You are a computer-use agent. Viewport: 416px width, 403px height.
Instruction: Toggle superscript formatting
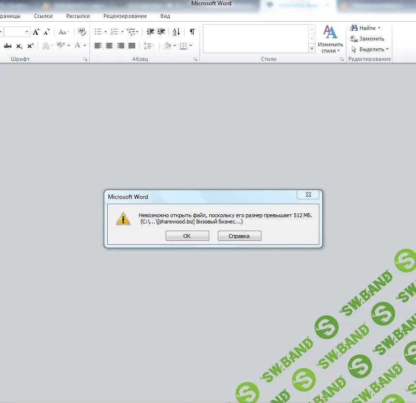point(30,46)
